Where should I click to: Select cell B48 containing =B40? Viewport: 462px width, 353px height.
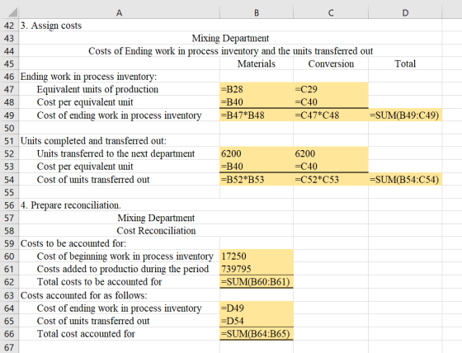click(x=257, y=102)
